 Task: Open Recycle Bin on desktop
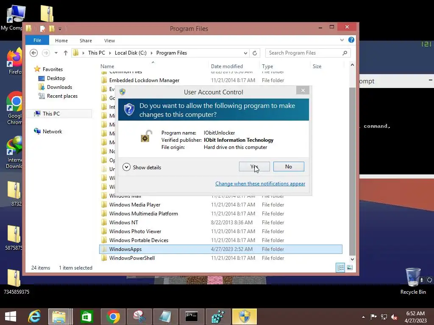coord(413,281)
